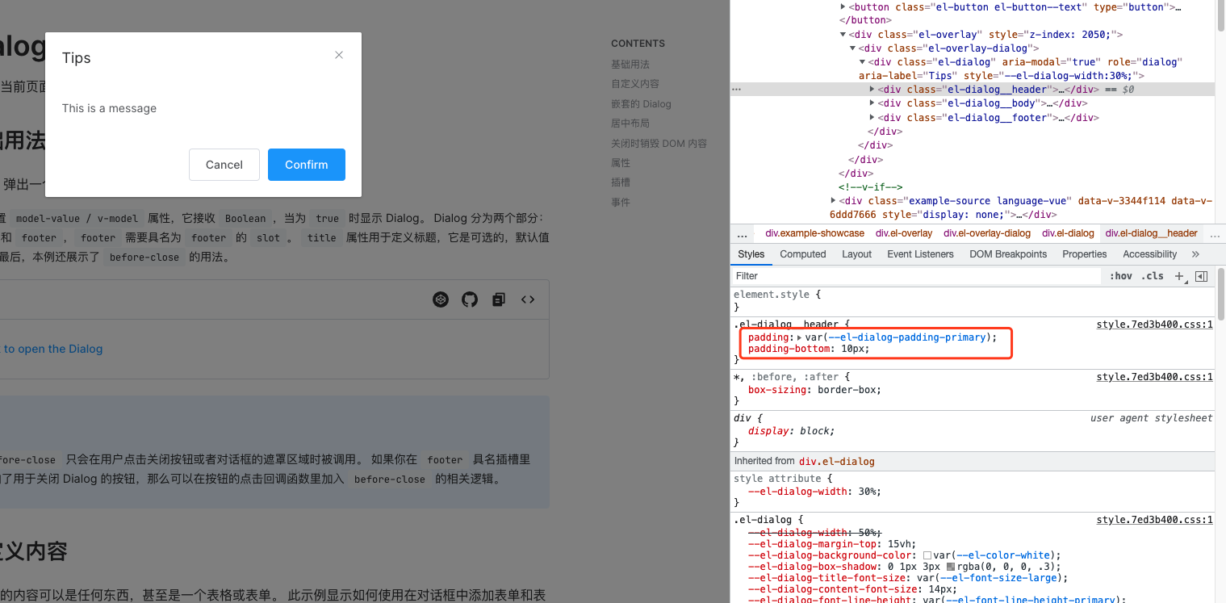Click the --el-dialog-padding-primary variable link
The image size is (1226, 603).
click(907, 337)
